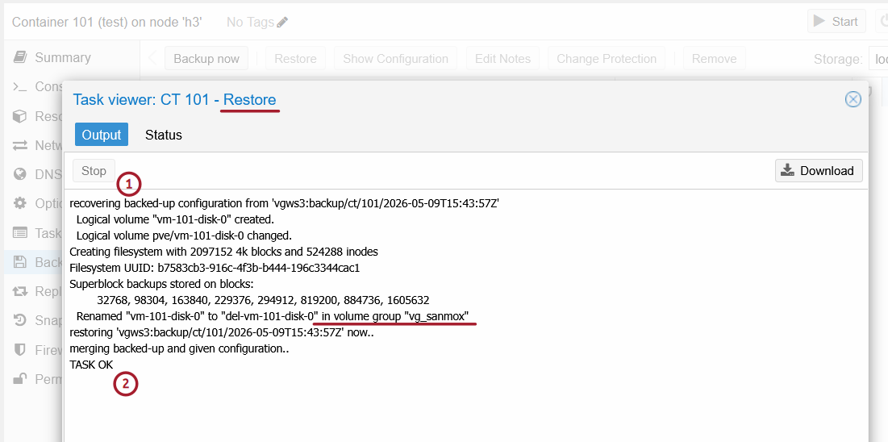The width and height of the screenshot is (888, 442).
Task: Click the Firewall shield icon in sidebar
Action: [x=20, y=349]
